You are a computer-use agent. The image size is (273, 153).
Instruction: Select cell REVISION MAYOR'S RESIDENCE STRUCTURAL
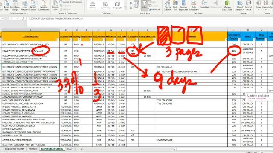[31, 119]
